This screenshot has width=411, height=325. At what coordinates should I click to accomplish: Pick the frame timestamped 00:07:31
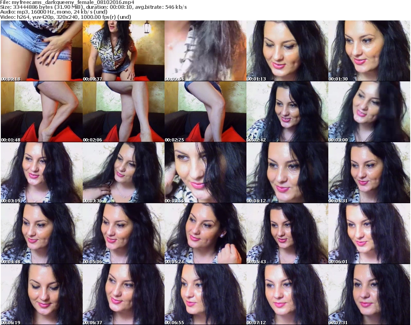369,295
